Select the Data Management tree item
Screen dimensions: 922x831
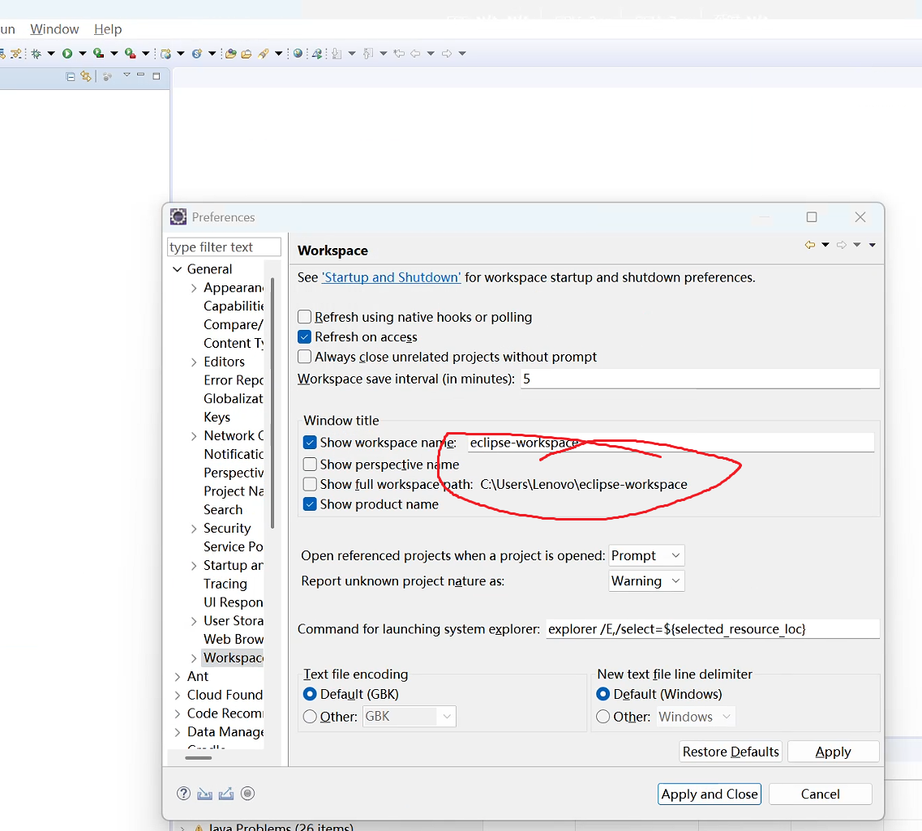225,731
